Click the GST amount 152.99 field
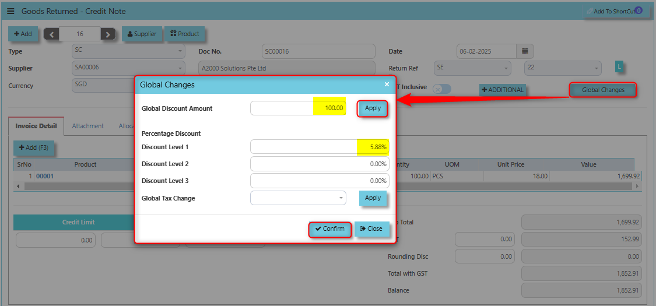 pyautogui.click(x=581, y=240)
